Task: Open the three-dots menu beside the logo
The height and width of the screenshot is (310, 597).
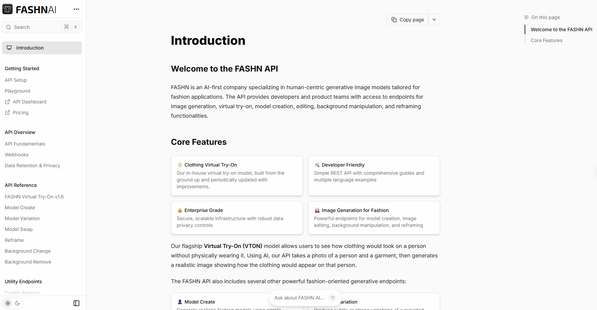Action: tap(76, 9)
